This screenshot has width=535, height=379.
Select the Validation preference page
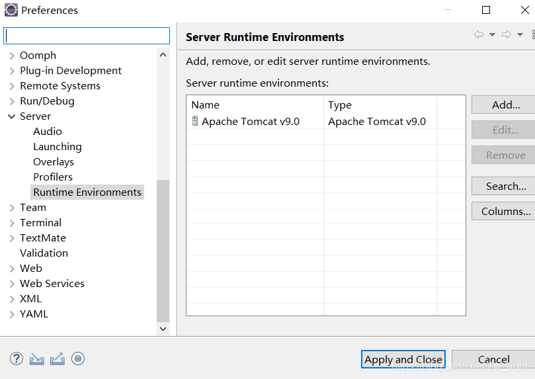pos(44,253)
